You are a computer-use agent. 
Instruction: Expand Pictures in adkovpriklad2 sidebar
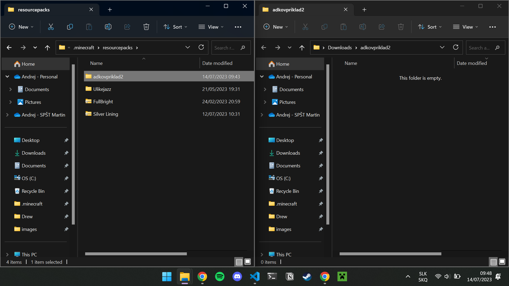265,102
